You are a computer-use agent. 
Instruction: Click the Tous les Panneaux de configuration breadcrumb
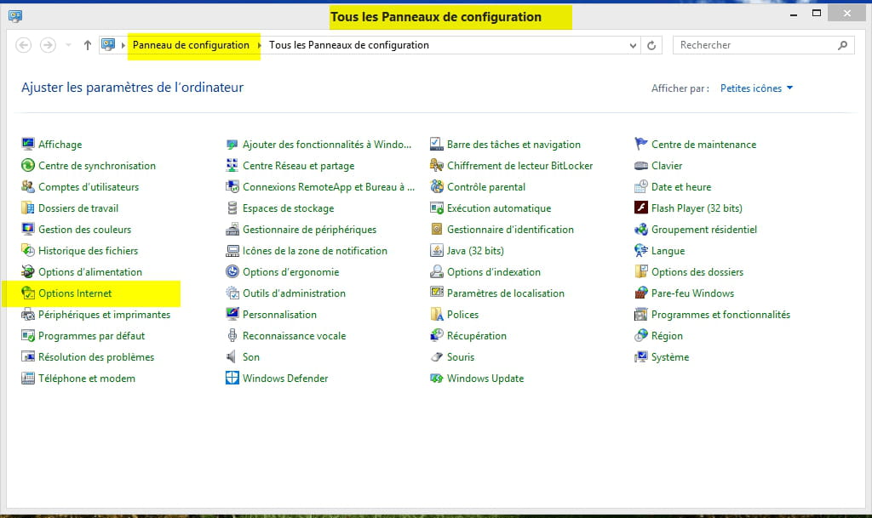348,45
